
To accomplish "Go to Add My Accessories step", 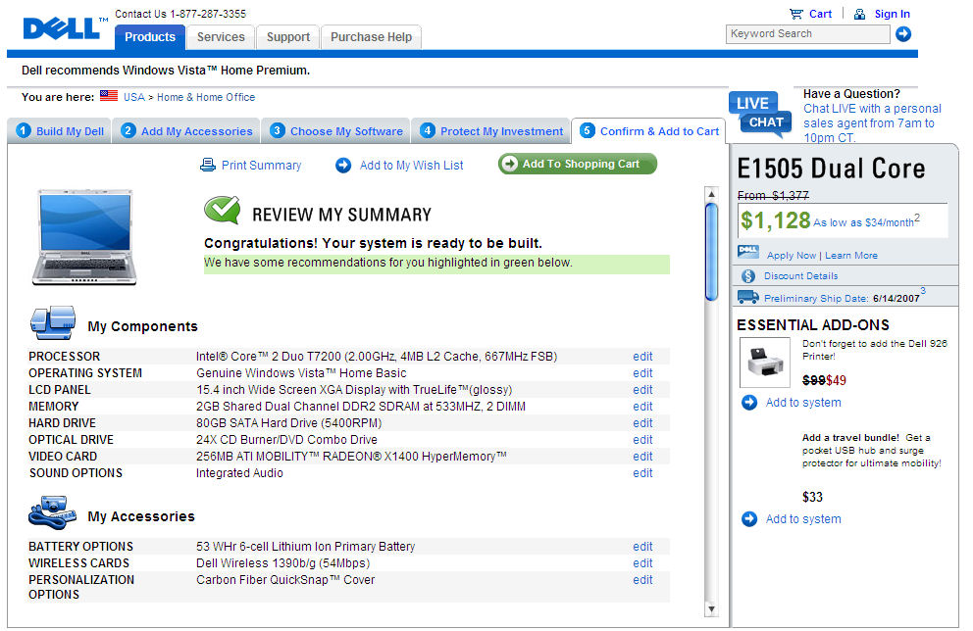I will (x=186, y=130).
